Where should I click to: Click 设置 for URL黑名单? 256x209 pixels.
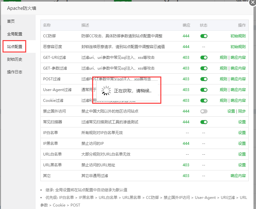click(242, 165)
